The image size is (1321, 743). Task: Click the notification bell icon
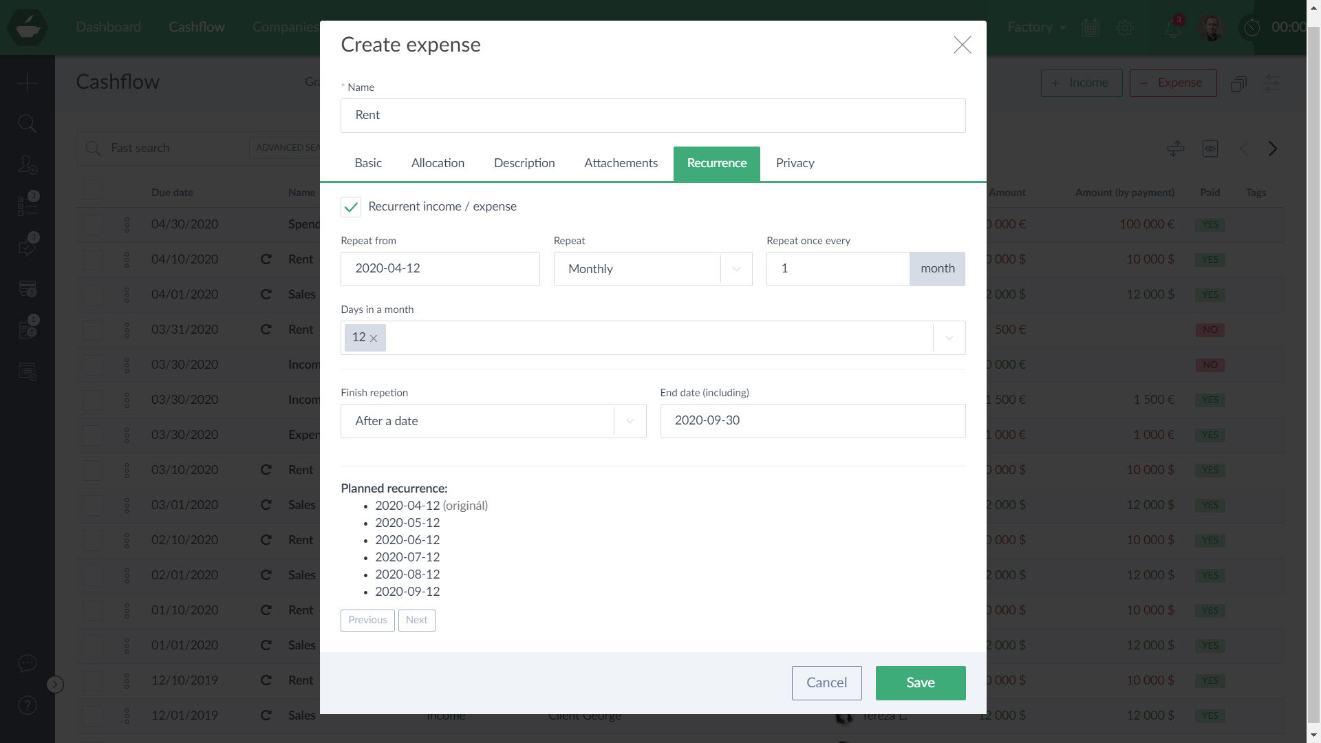click(x=1172, y=28)
